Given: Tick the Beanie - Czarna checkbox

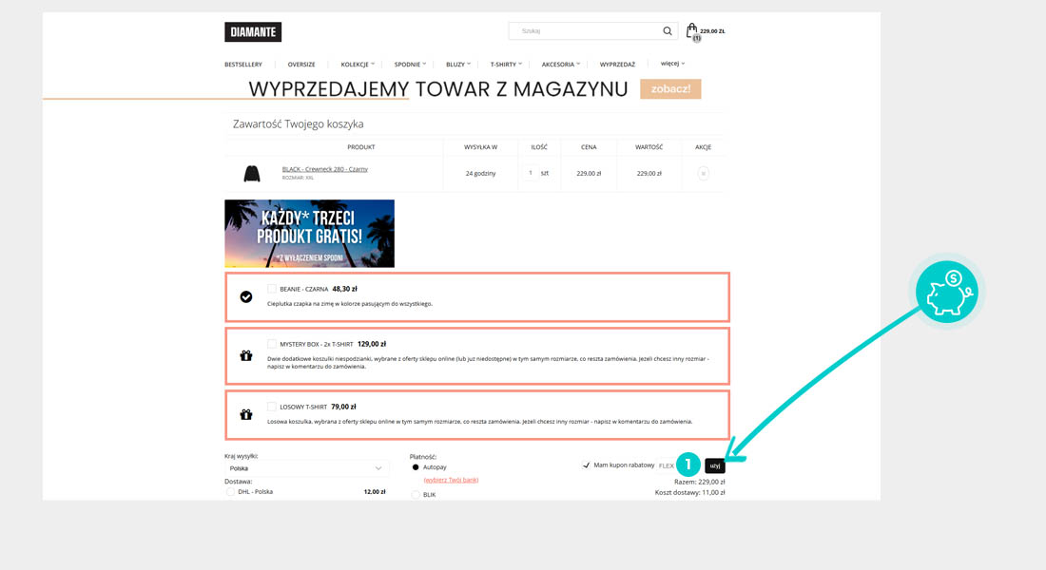Looking at the screenshot, I should pos(272,289).
